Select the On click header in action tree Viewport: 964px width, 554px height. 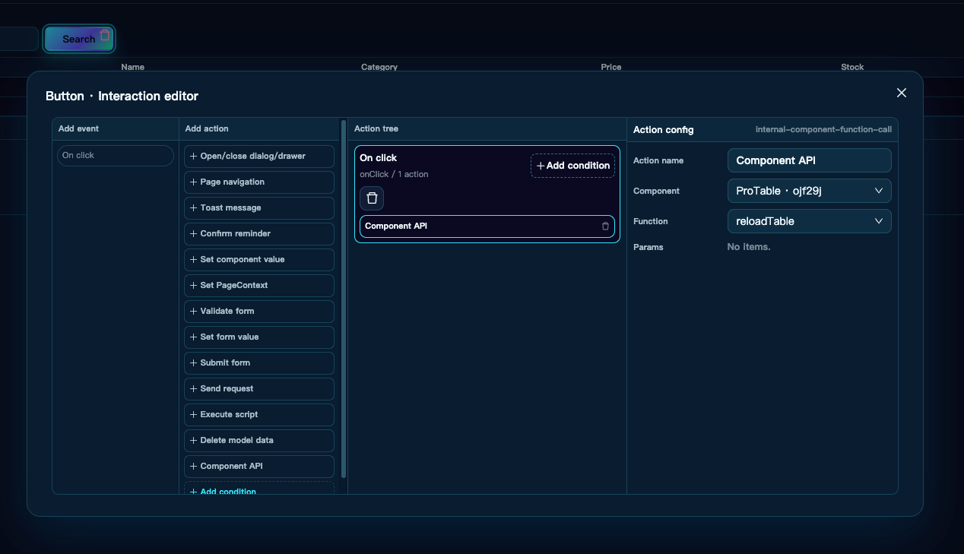(x=379, y=158)
